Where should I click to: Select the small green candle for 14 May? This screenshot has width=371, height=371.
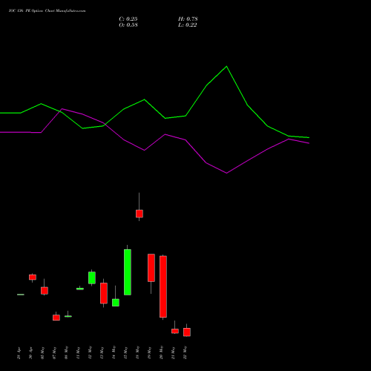pos(116,303)
